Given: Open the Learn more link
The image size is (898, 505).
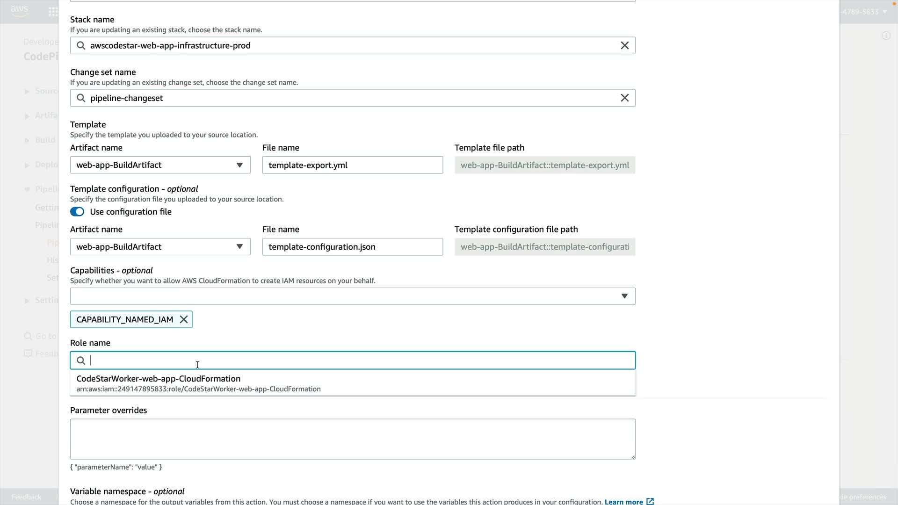Looking at the screenshot, I should (x=623, y=502).
